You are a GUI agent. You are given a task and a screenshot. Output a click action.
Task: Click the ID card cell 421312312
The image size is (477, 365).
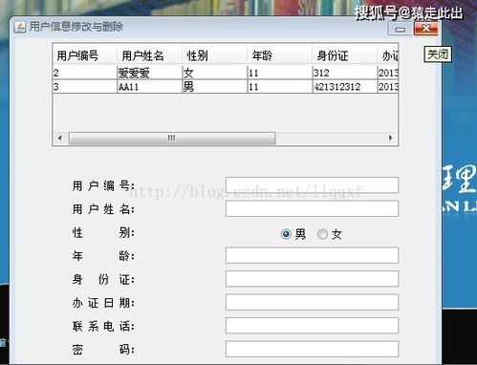[345, 86]
